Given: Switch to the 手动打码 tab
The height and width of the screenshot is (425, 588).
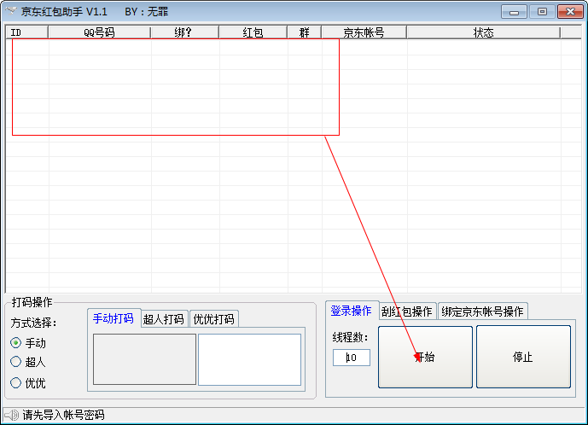Looking at the screenshot, I should coord(114,318).
